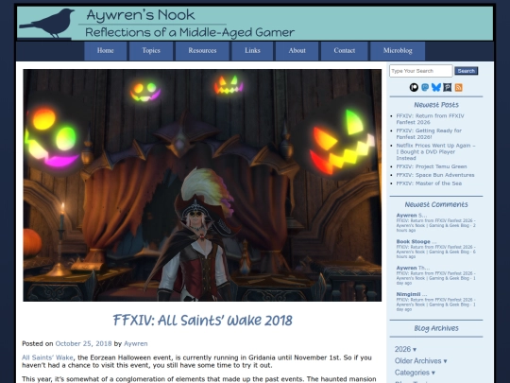
Task: Click the Halloween featured post image
Action: [202, 185]
